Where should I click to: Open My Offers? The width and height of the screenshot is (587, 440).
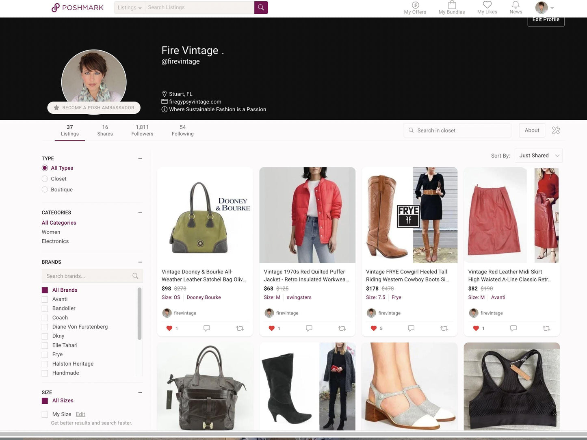coord(415,8)
